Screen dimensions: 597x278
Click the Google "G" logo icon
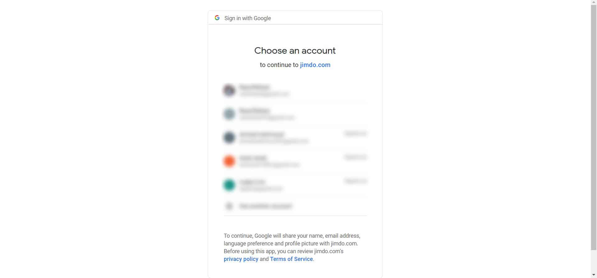[217, 18]
